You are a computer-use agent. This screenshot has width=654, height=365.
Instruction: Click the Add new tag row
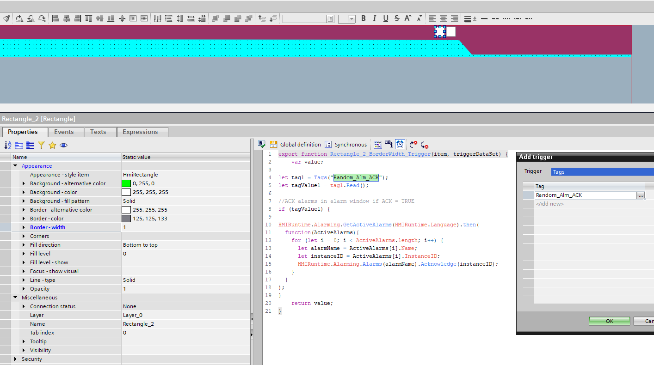[x=550, y=204]
